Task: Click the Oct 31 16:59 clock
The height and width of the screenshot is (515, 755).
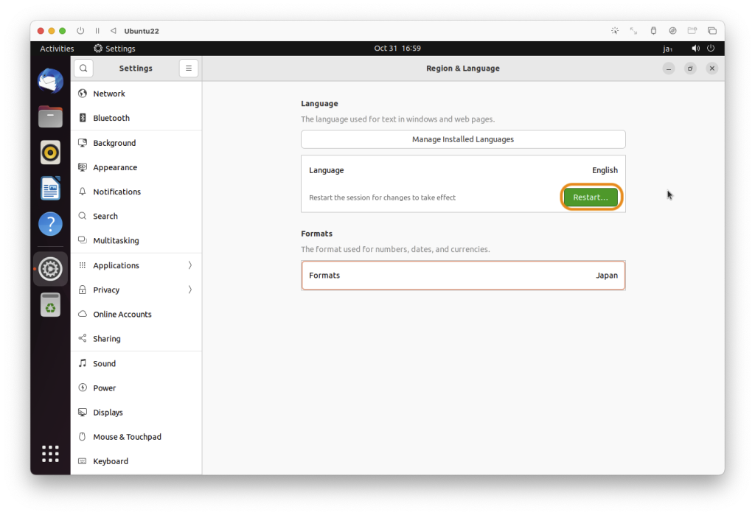Action: 397,48
